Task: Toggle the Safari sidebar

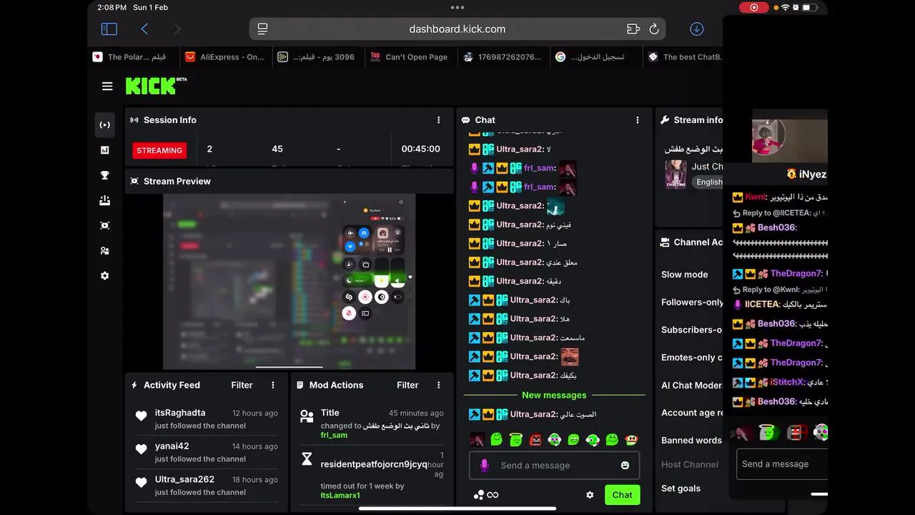Action: pos(109,29)
